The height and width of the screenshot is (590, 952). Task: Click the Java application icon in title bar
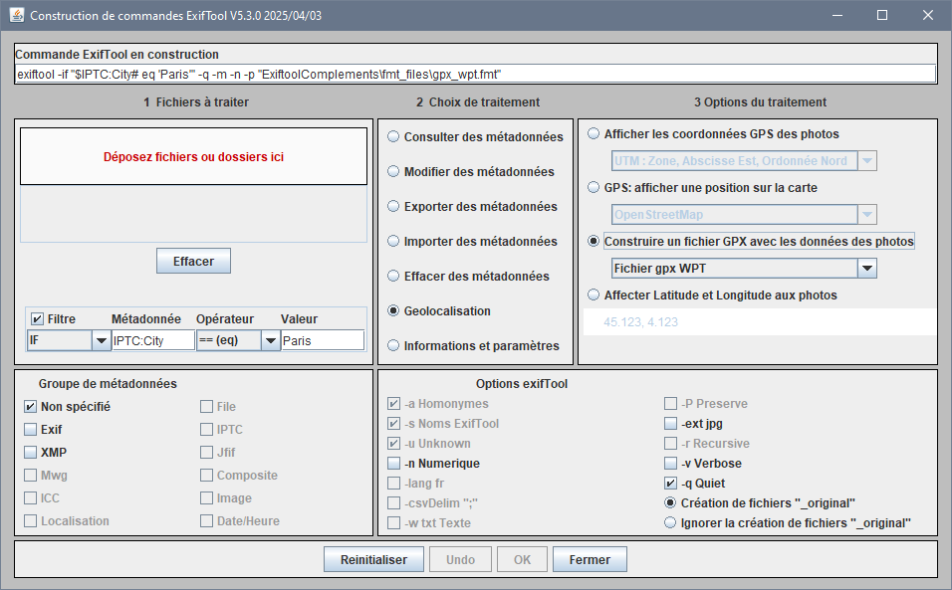17,15
